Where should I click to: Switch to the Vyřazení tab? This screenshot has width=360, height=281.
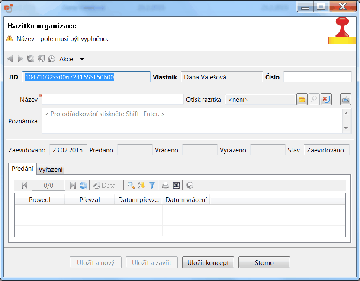pos(51,170)
